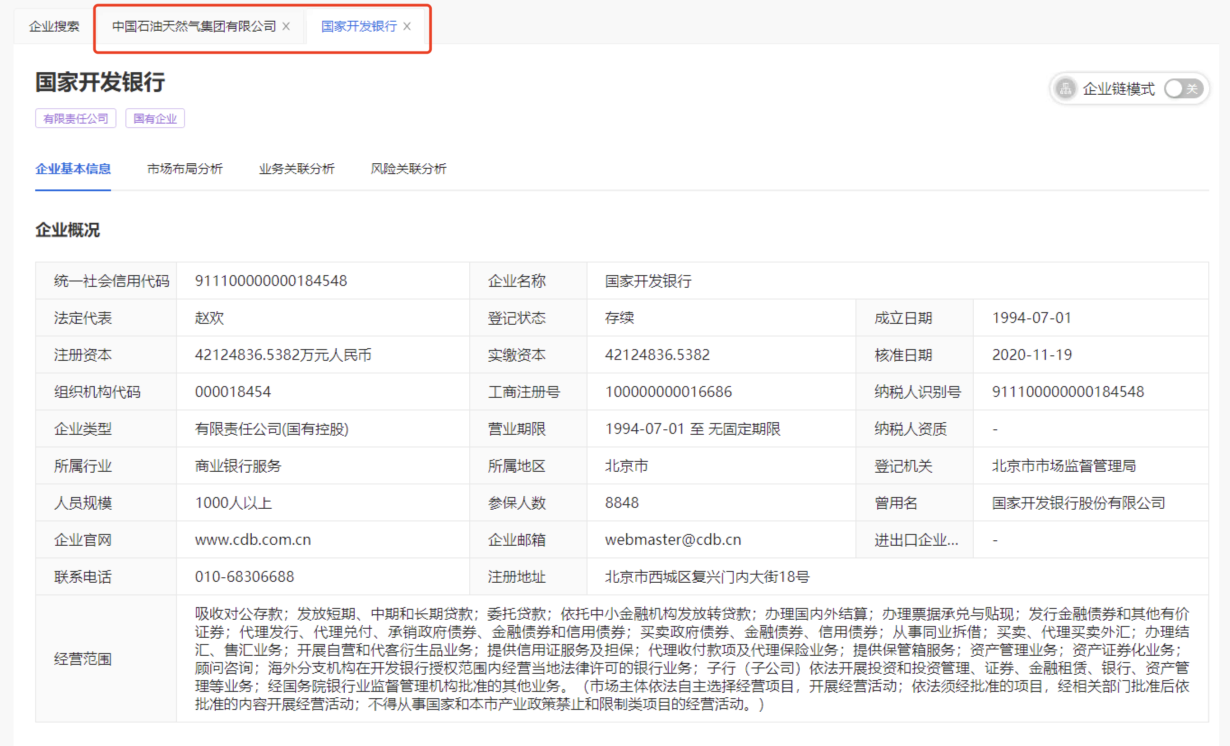Click the 国家开发银行 company title heading
Image resolution: width=1230 pixels, height=746 pixels.
click(x=100, y=82)
